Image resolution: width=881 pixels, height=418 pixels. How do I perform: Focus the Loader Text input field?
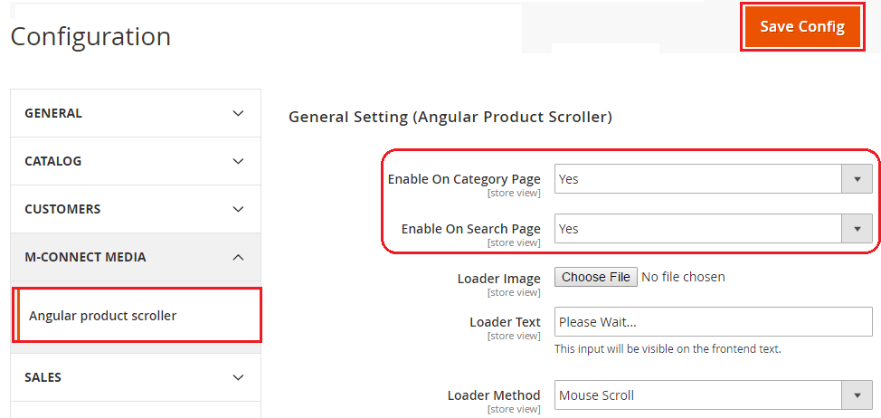click(x=713, y=322)
